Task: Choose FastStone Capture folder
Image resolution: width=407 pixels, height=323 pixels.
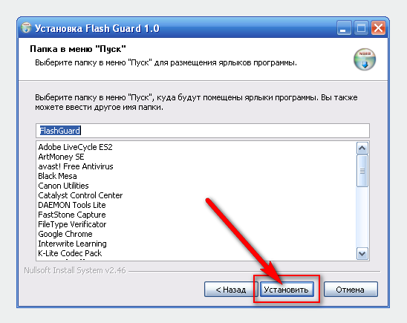Action: (72, 215)
